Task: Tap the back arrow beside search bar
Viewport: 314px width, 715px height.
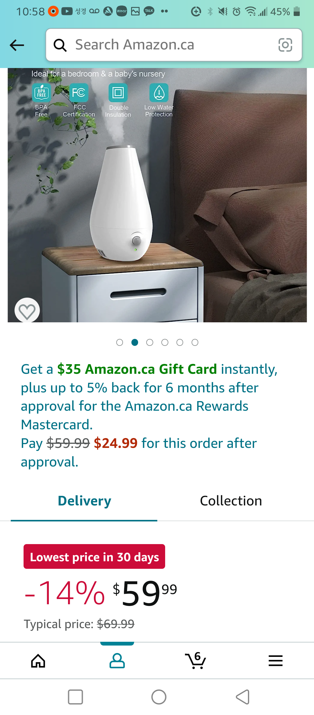Action: click(17, 45)
